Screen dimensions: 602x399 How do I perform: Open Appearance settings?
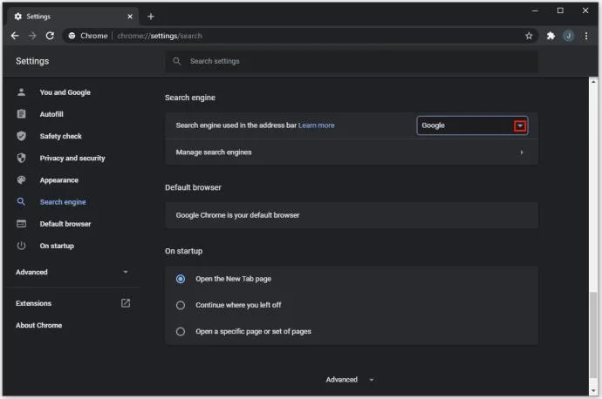click(x=59, y=180)
